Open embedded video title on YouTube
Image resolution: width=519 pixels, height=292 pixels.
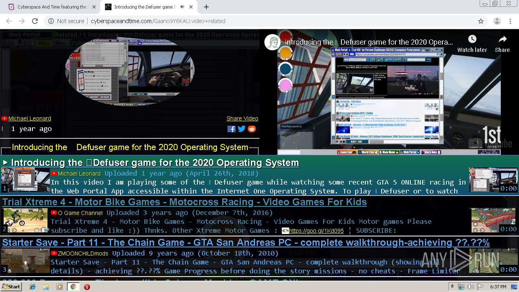pos(369,42)
